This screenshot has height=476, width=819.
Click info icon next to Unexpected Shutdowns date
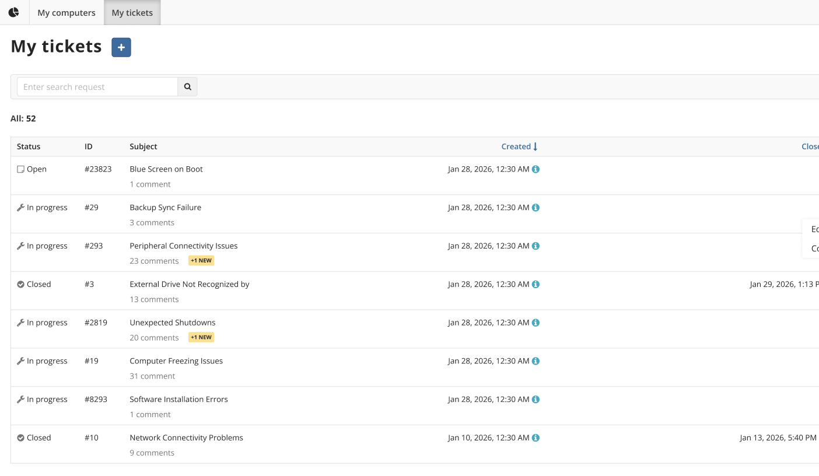535,323
